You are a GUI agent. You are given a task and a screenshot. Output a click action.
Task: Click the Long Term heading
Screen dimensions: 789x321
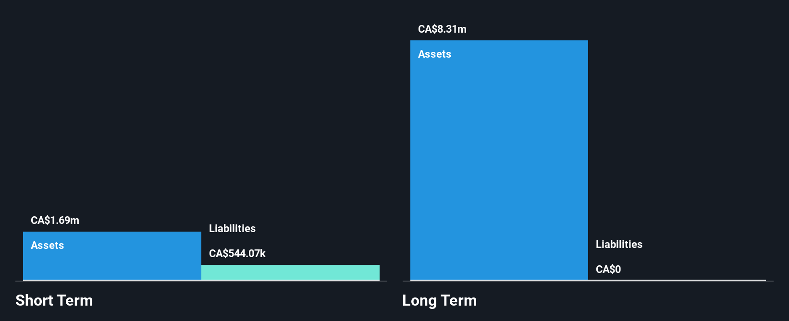pyautogui.click(x=439, y=301)
